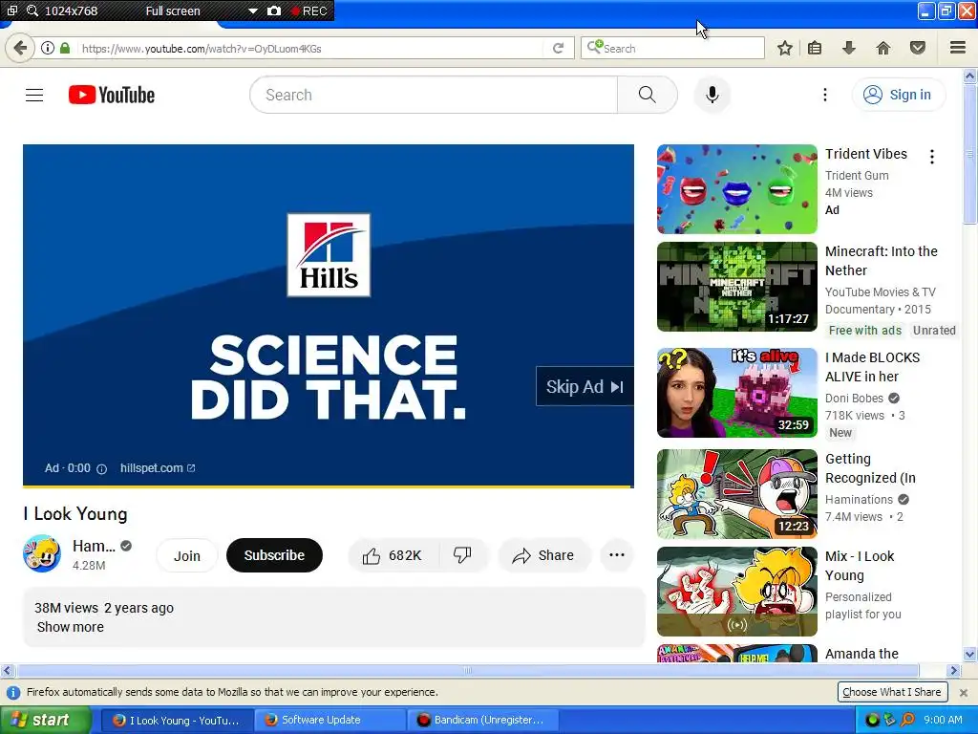Go to the Firefox home page icon
Screen dimensions: 978x734
click(883, 48)
